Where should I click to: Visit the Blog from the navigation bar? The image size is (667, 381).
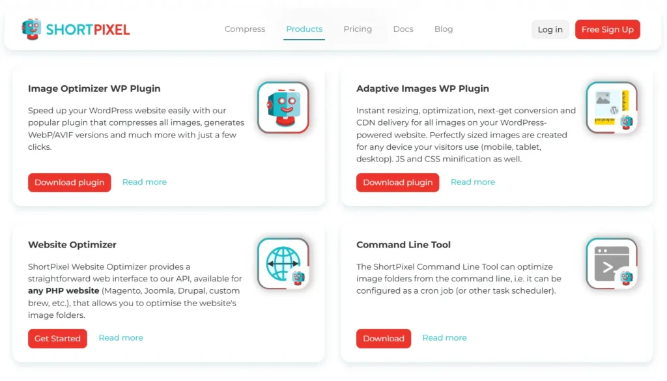point(444,29)
